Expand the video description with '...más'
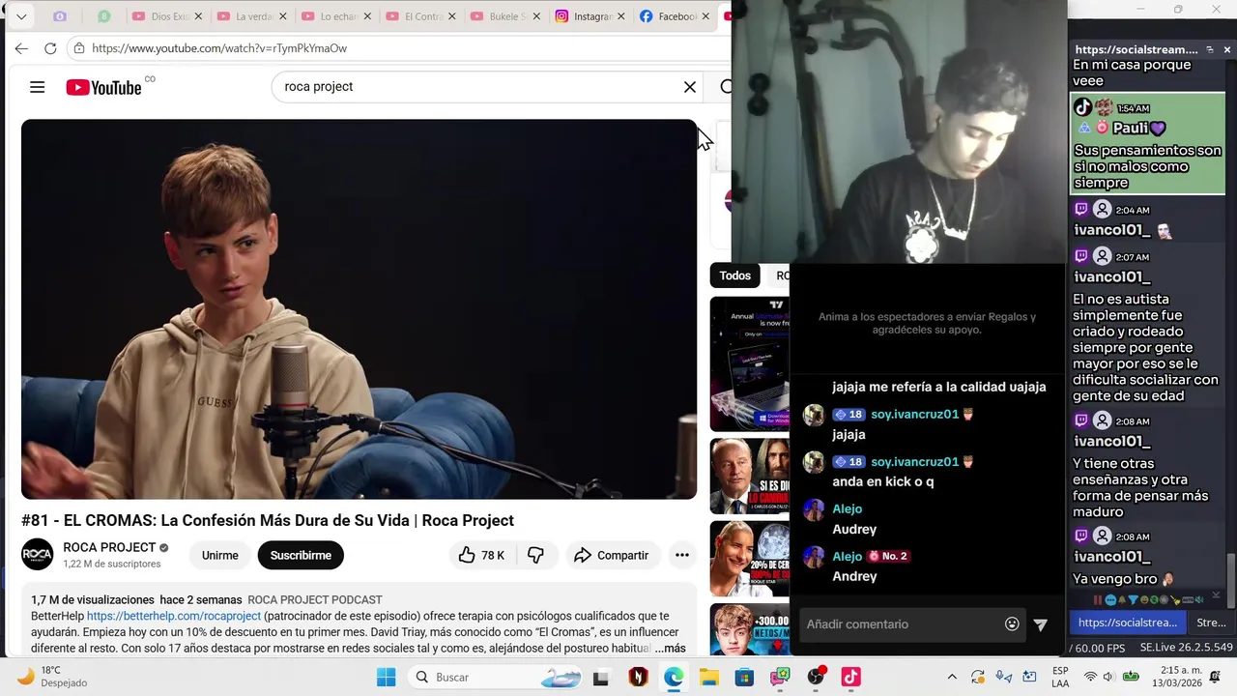The width and height of the screenshot is (1237, 696). pos(670,649)
